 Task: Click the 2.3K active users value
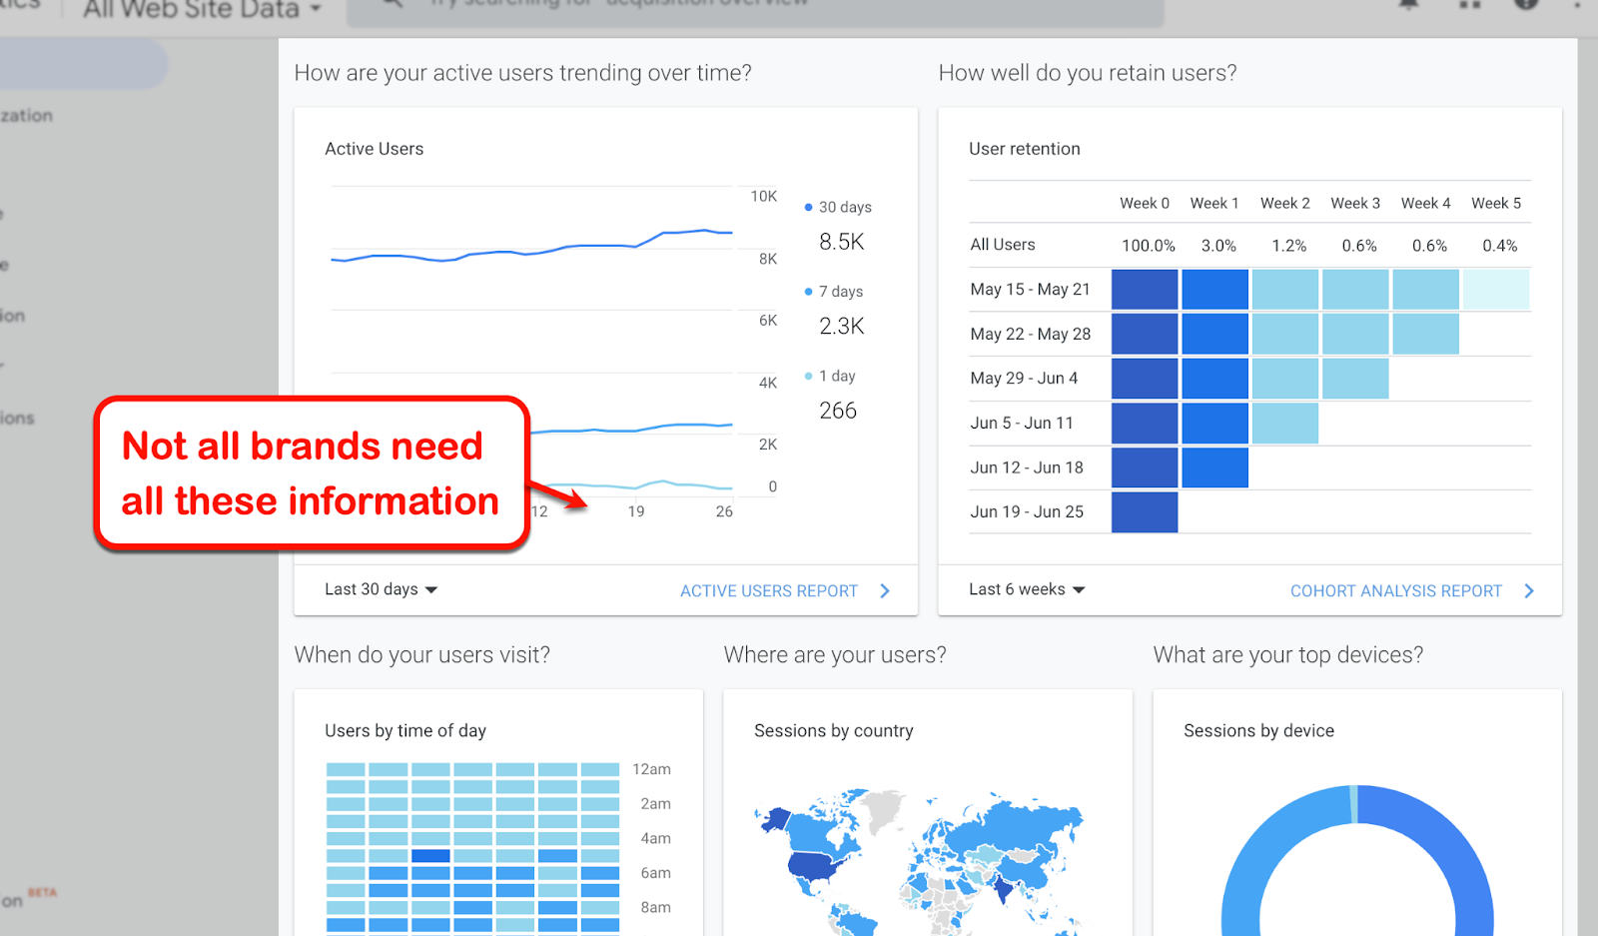click(x=842, y=326)
